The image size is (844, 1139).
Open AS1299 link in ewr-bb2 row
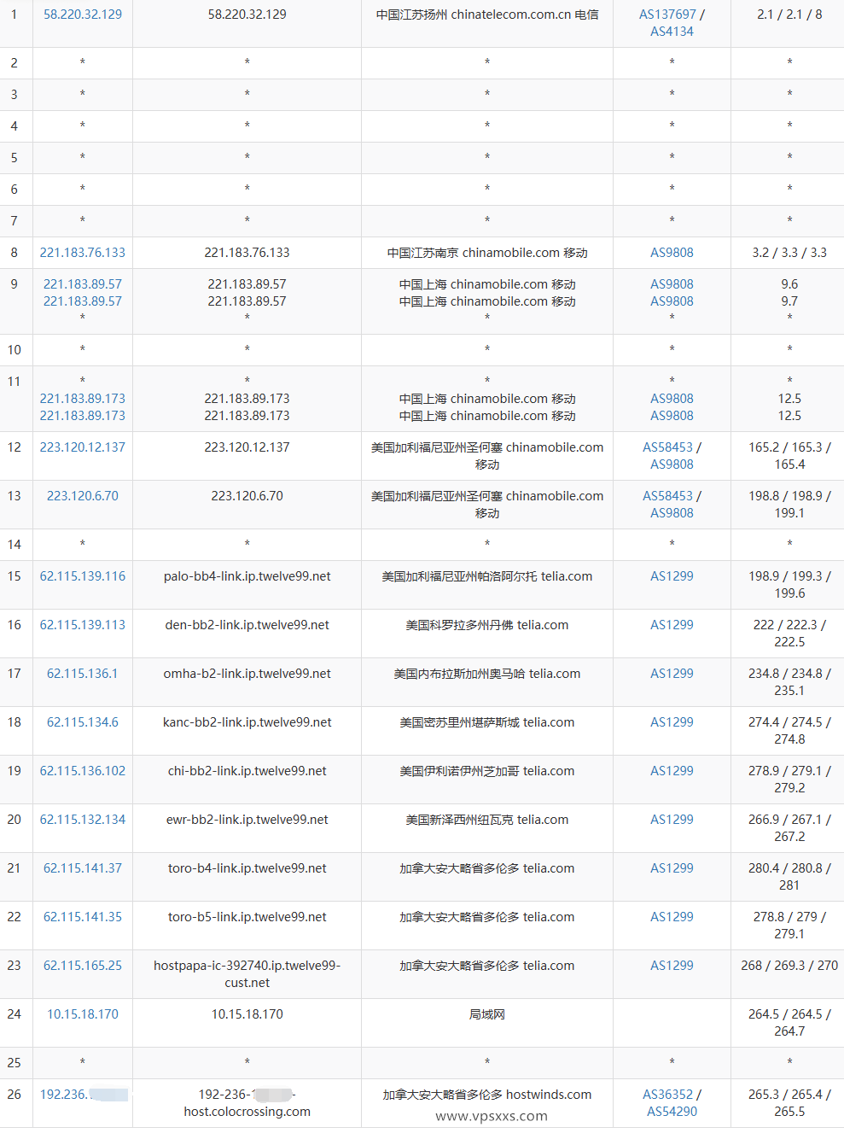672,820
